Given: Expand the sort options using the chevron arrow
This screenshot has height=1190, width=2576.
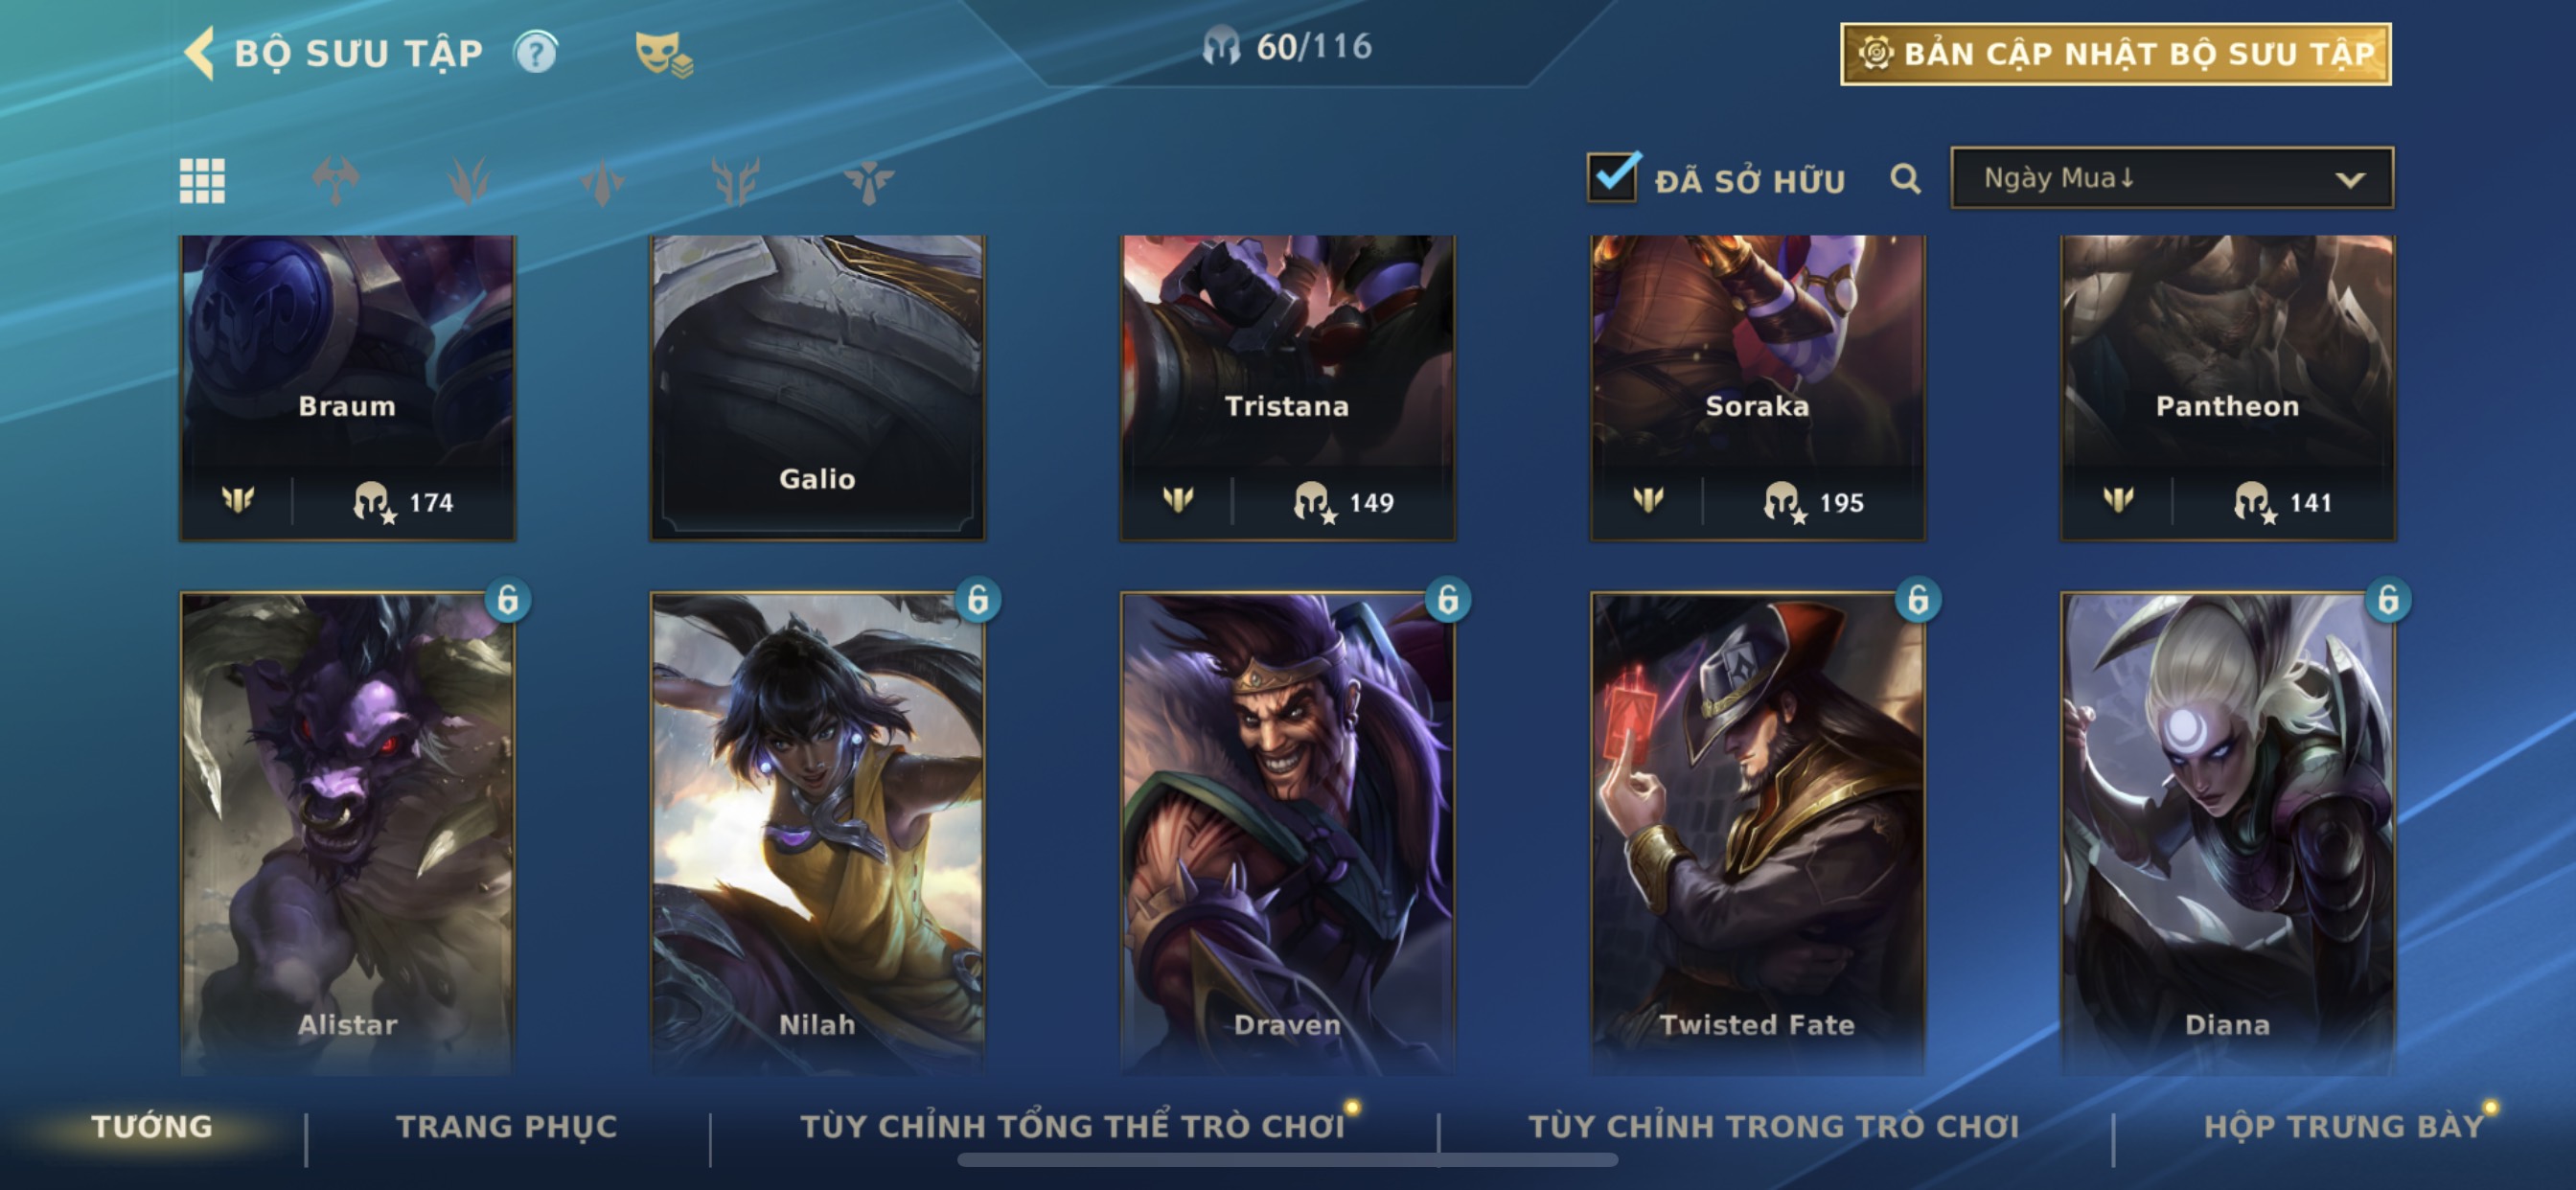Looking at the screenshot, I should coord(2349,180).
